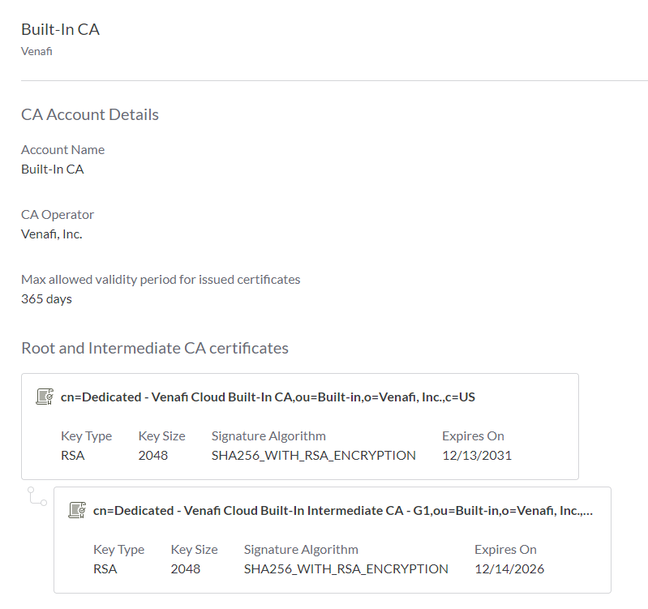Click the intermediate certificate's Key Type label

point(118,550)
